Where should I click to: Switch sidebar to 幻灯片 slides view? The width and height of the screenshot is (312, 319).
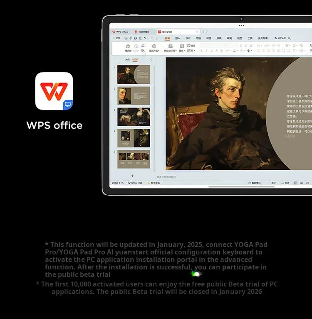click(x=135, y=60)
